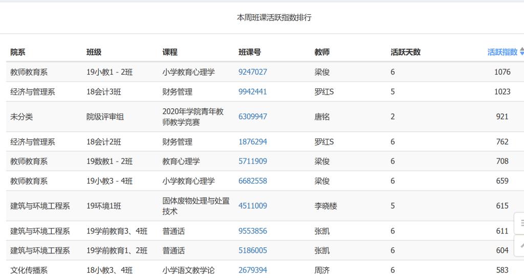Open class number 5186005 link
This screenshot has height=278, width=524.
[252, 250]
